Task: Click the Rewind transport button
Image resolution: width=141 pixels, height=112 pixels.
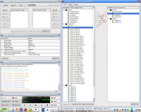Action: pos(30,105)
